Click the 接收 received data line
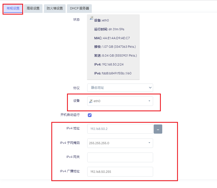217x188 pixels. 115,47
